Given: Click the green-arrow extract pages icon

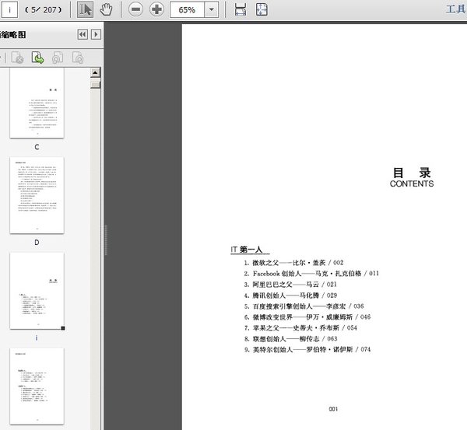Looking at the screenshot, I should point(37,58).
